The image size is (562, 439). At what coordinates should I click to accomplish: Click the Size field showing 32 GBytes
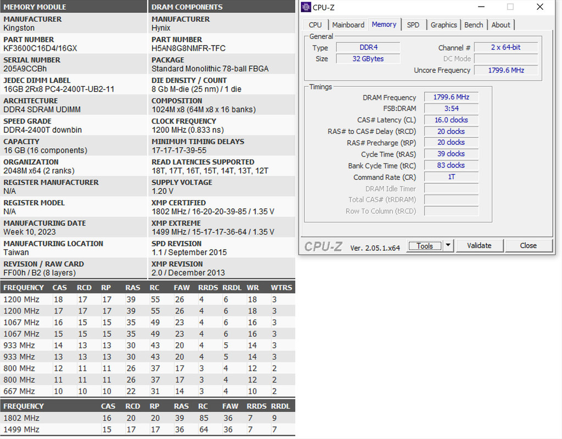coord(368,59)
